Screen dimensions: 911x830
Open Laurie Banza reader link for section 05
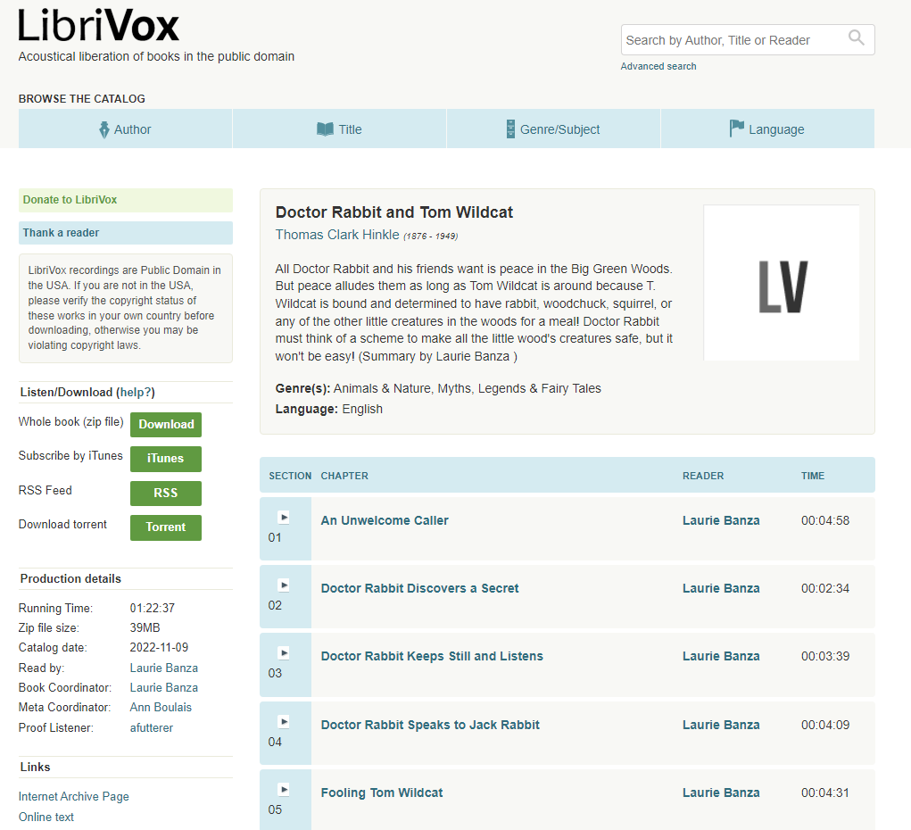coord(721,793)
